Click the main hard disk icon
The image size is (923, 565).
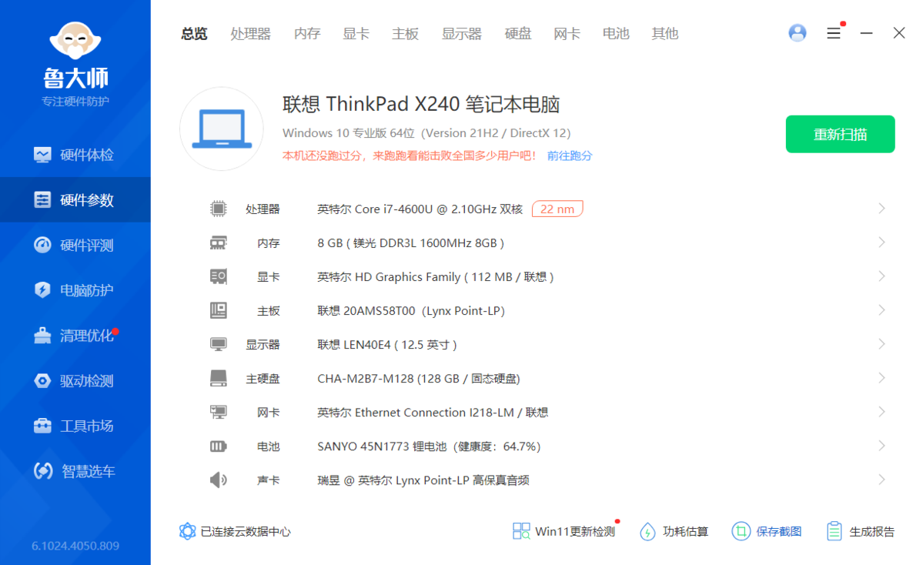pyautogui.click(x=219, y=378)
